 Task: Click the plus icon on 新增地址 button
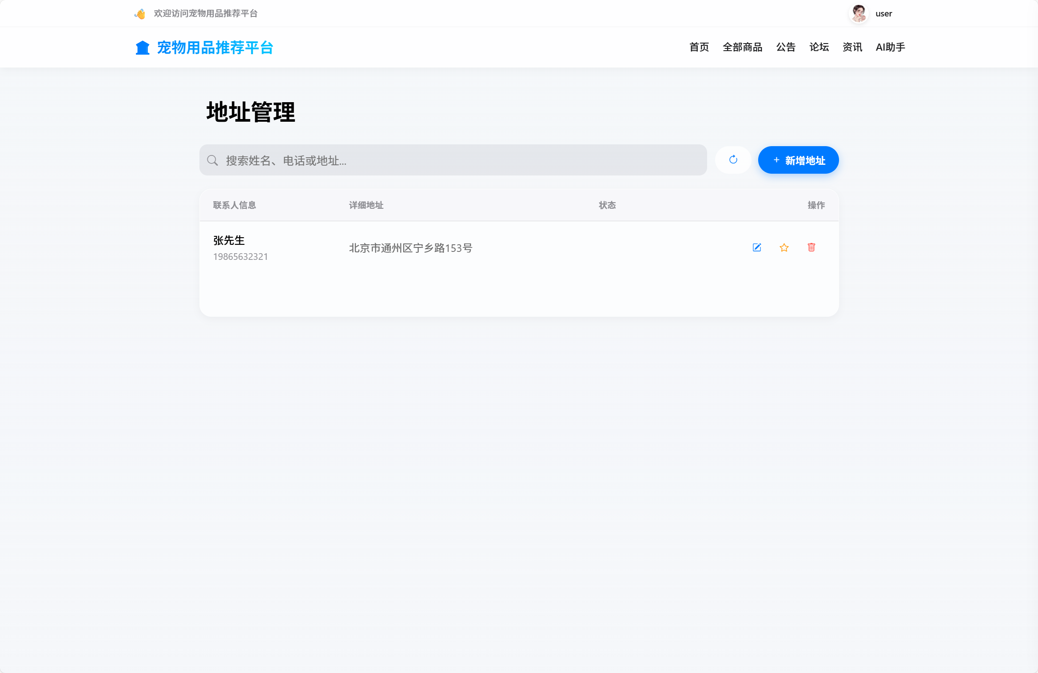[776, 160]
